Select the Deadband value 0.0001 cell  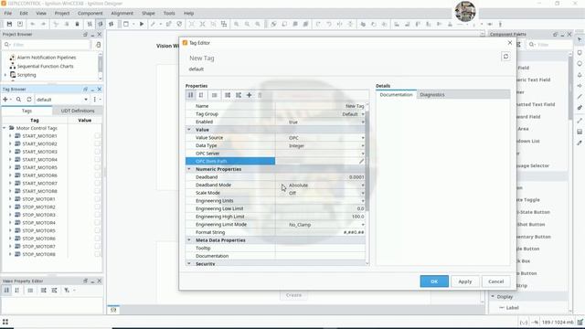[x=320, y=177]
